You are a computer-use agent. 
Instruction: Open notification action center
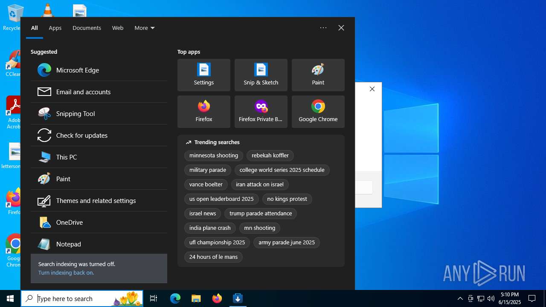(532, 298)
